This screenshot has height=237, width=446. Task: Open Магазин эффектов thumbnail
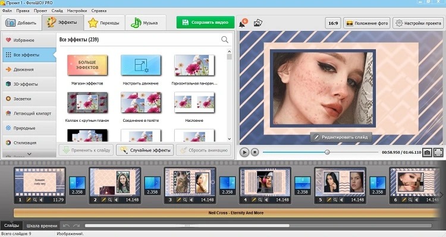coord(87,65)
